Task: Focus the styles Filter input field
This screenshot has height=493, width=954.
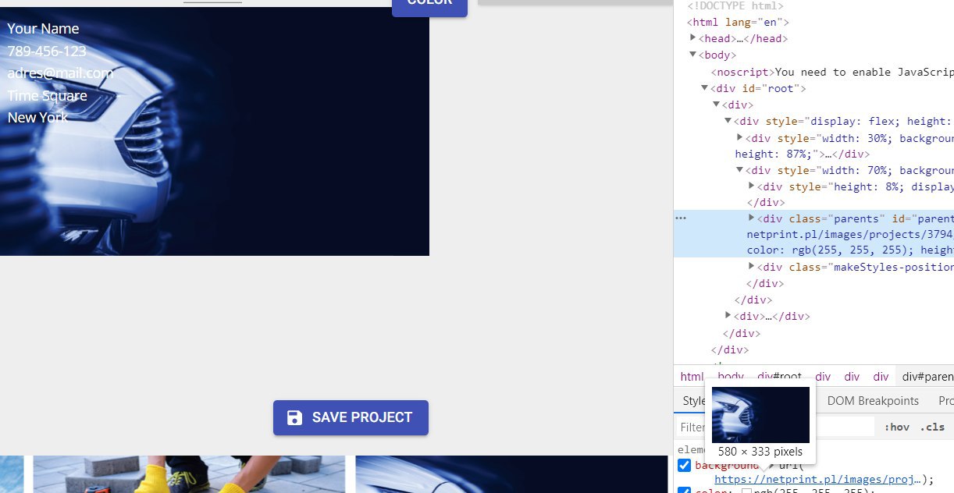Action: coord(775,427)
